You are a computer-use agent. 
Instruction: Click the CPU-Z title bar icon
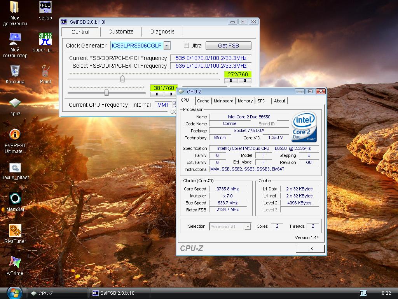point(181,91)
